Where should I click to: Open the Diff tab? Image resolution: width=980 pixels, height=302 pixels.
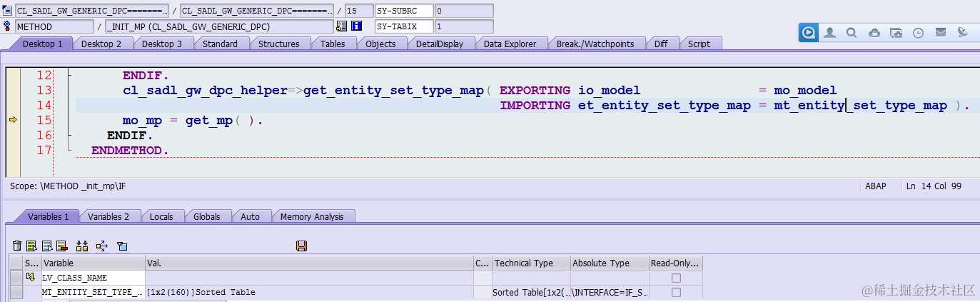pyautogui.click(x=661, y=44)
